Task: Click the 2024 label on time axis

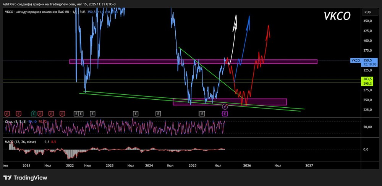Action: point(149,165)
